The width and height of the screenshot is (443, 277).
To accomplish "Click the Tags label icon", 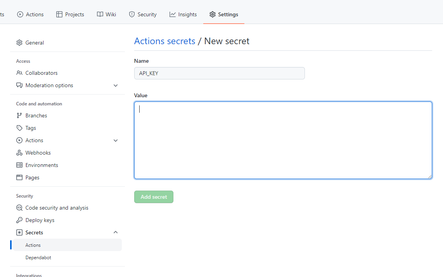I will click(19, 127).
